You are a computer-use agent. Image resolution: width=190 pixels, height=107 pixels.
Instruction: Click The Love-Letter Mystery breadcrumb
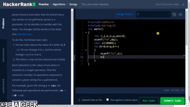(95, 4)
